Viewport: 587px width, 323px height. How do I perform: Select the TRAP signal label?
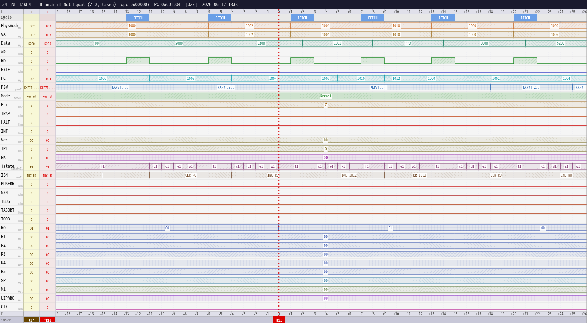[x=6, y=114]
